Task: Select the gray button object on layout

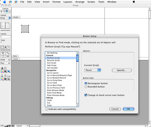Action: (x=25, y=29)
